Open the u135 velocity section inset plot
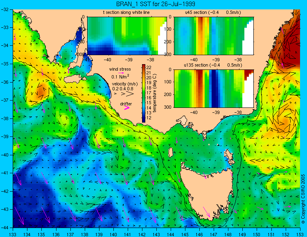Viewport: 307px width, 237px height. pyautogui.click(x=214, y=89)
